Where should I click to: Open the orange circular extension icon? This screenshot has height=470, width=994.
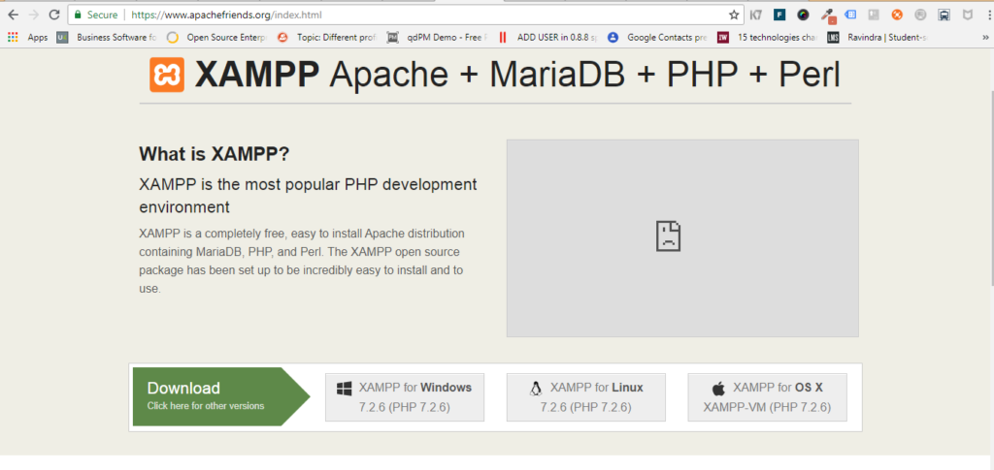pos(897,15)
